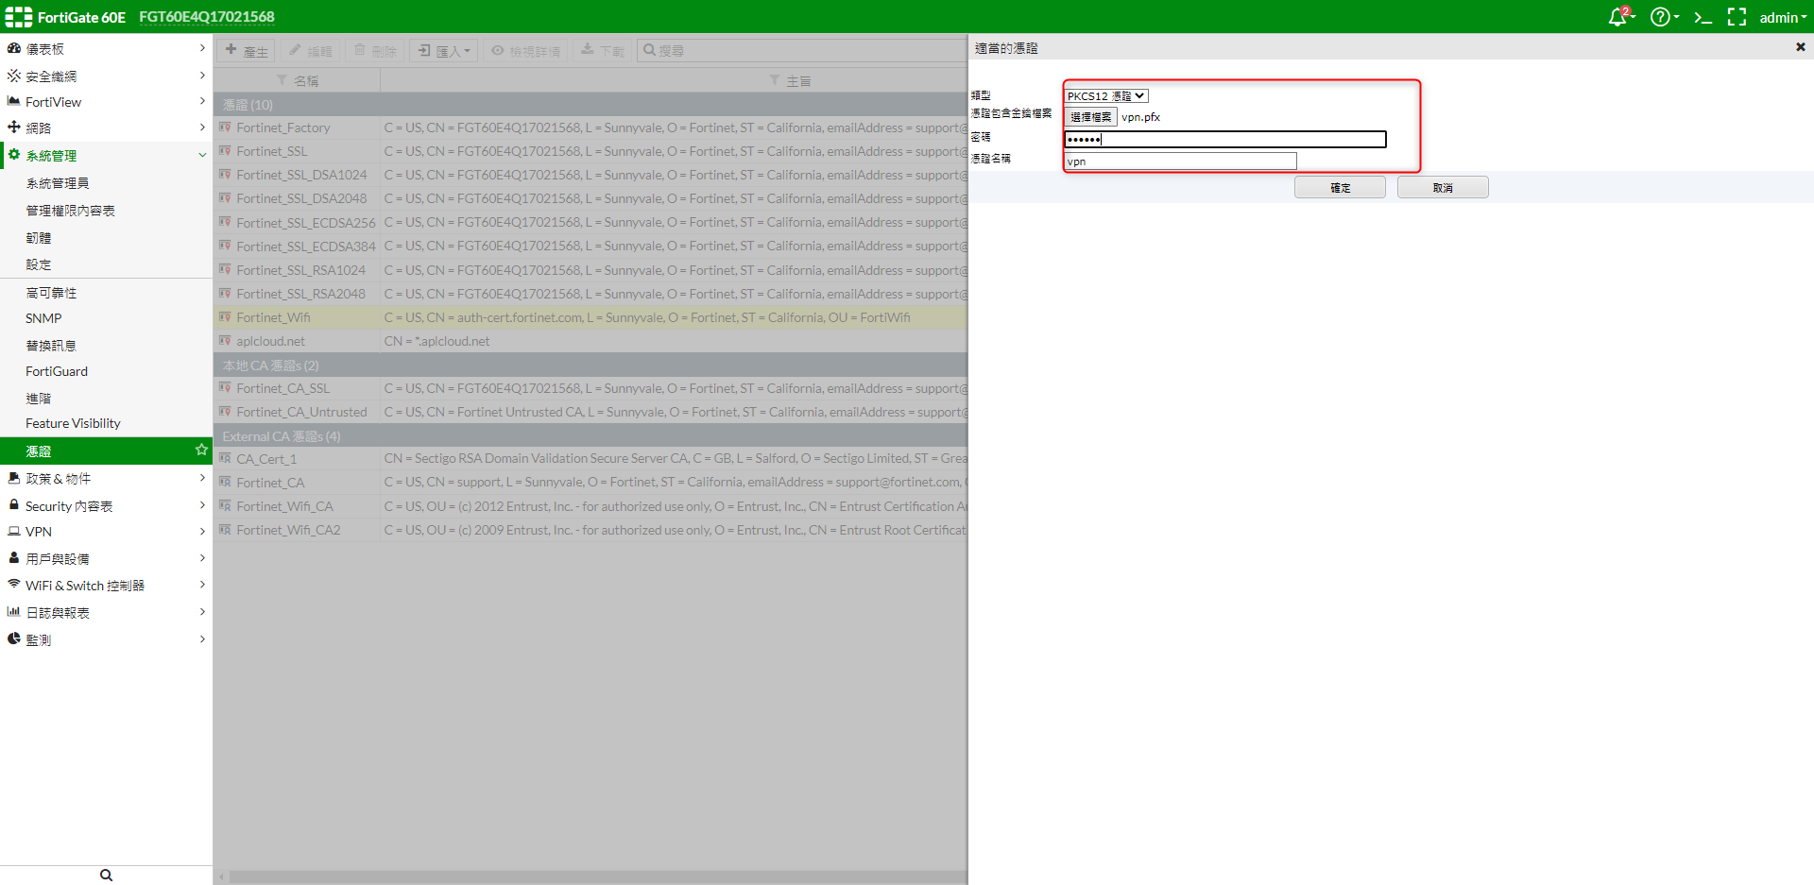The width and height of the screenshot is (1814, 885).
Task: Click the Security Profiles lock icon
Action: pos(13,504)
